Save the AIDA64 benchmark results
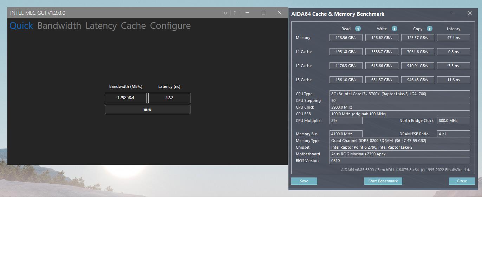Viewport: 482px width, 253px height. pos(304,181)
